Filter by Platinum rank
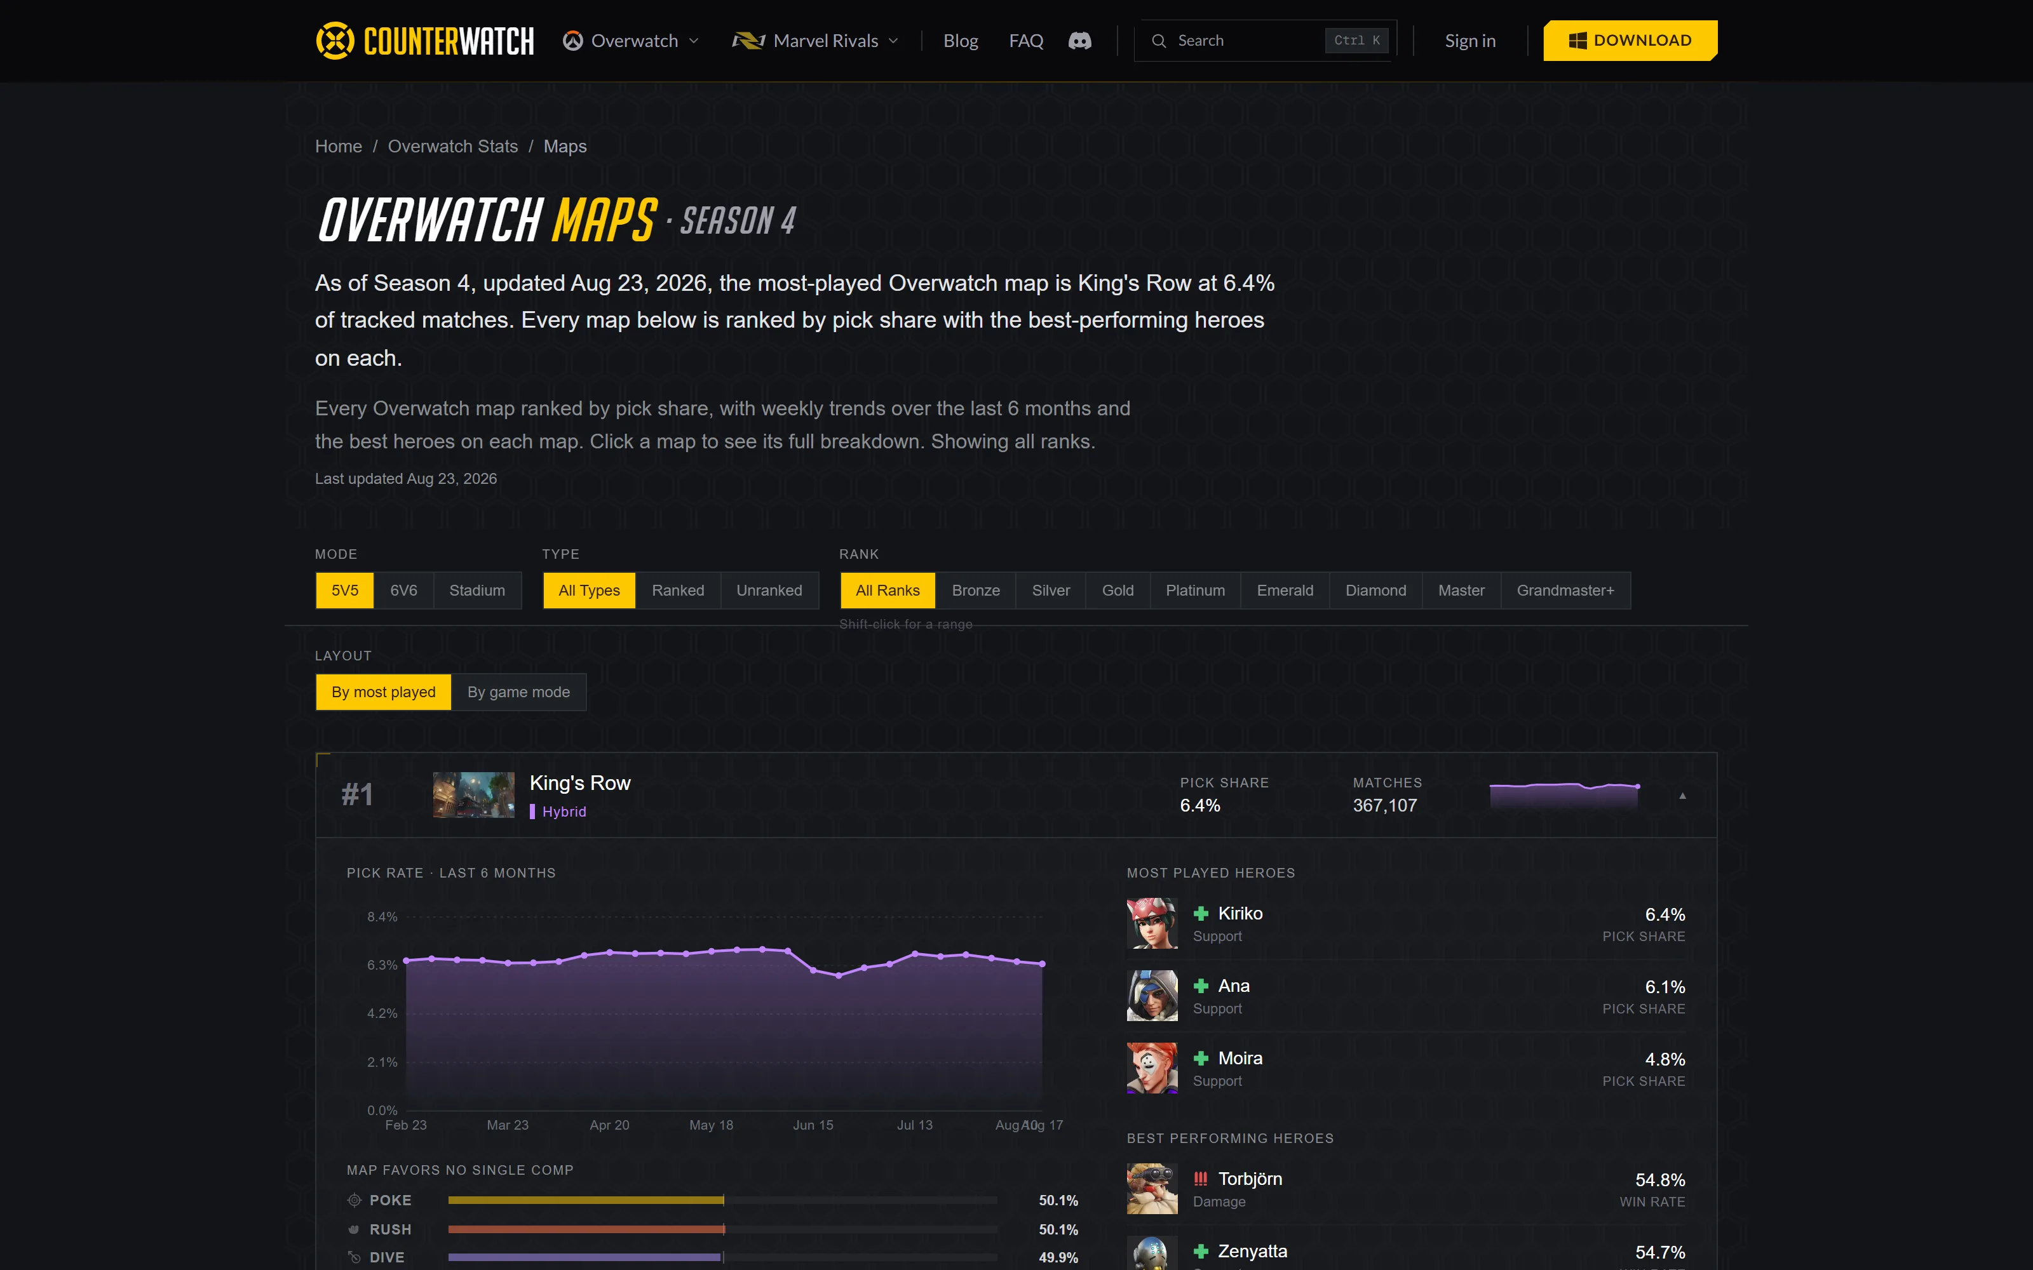 coord(1194,591)
